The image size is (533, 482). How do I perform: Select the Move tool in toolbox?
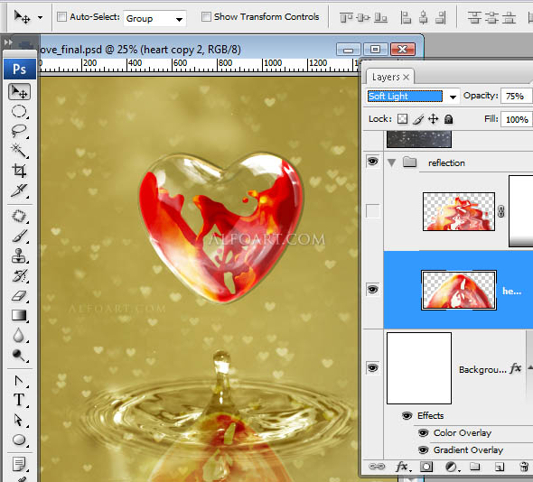click(x=19, y=92)
